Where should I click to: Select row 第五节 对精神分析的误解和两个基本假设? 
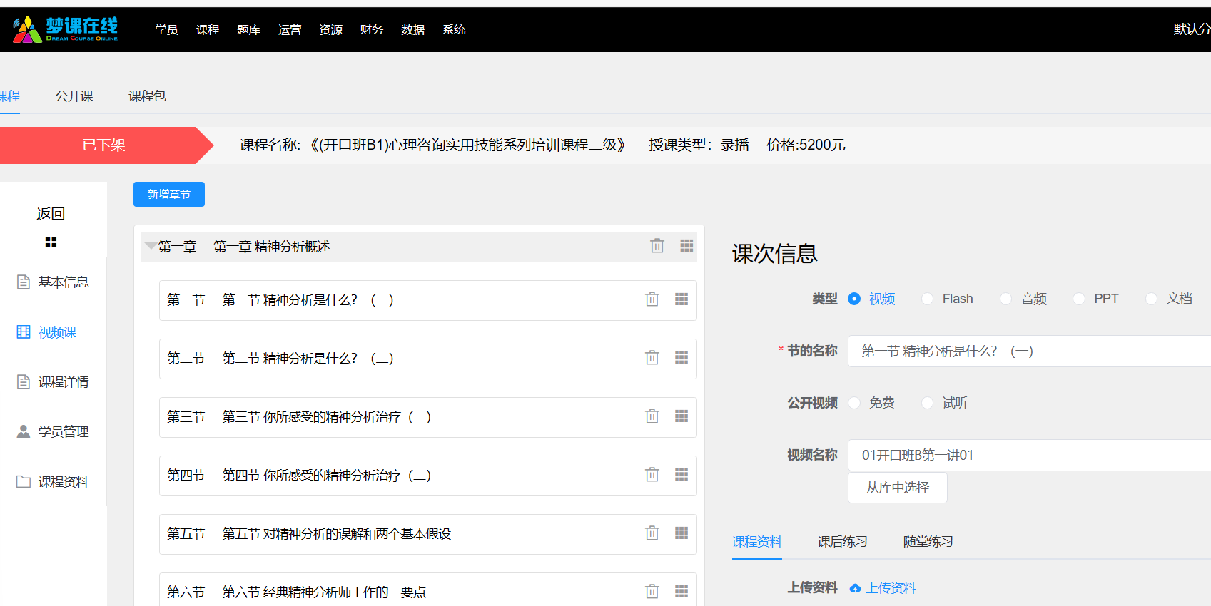[427, 534]
